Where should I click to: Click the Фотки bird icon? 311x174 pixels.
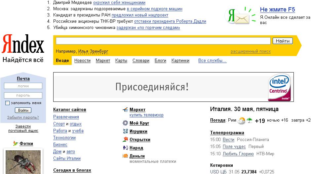coord(16,143)
